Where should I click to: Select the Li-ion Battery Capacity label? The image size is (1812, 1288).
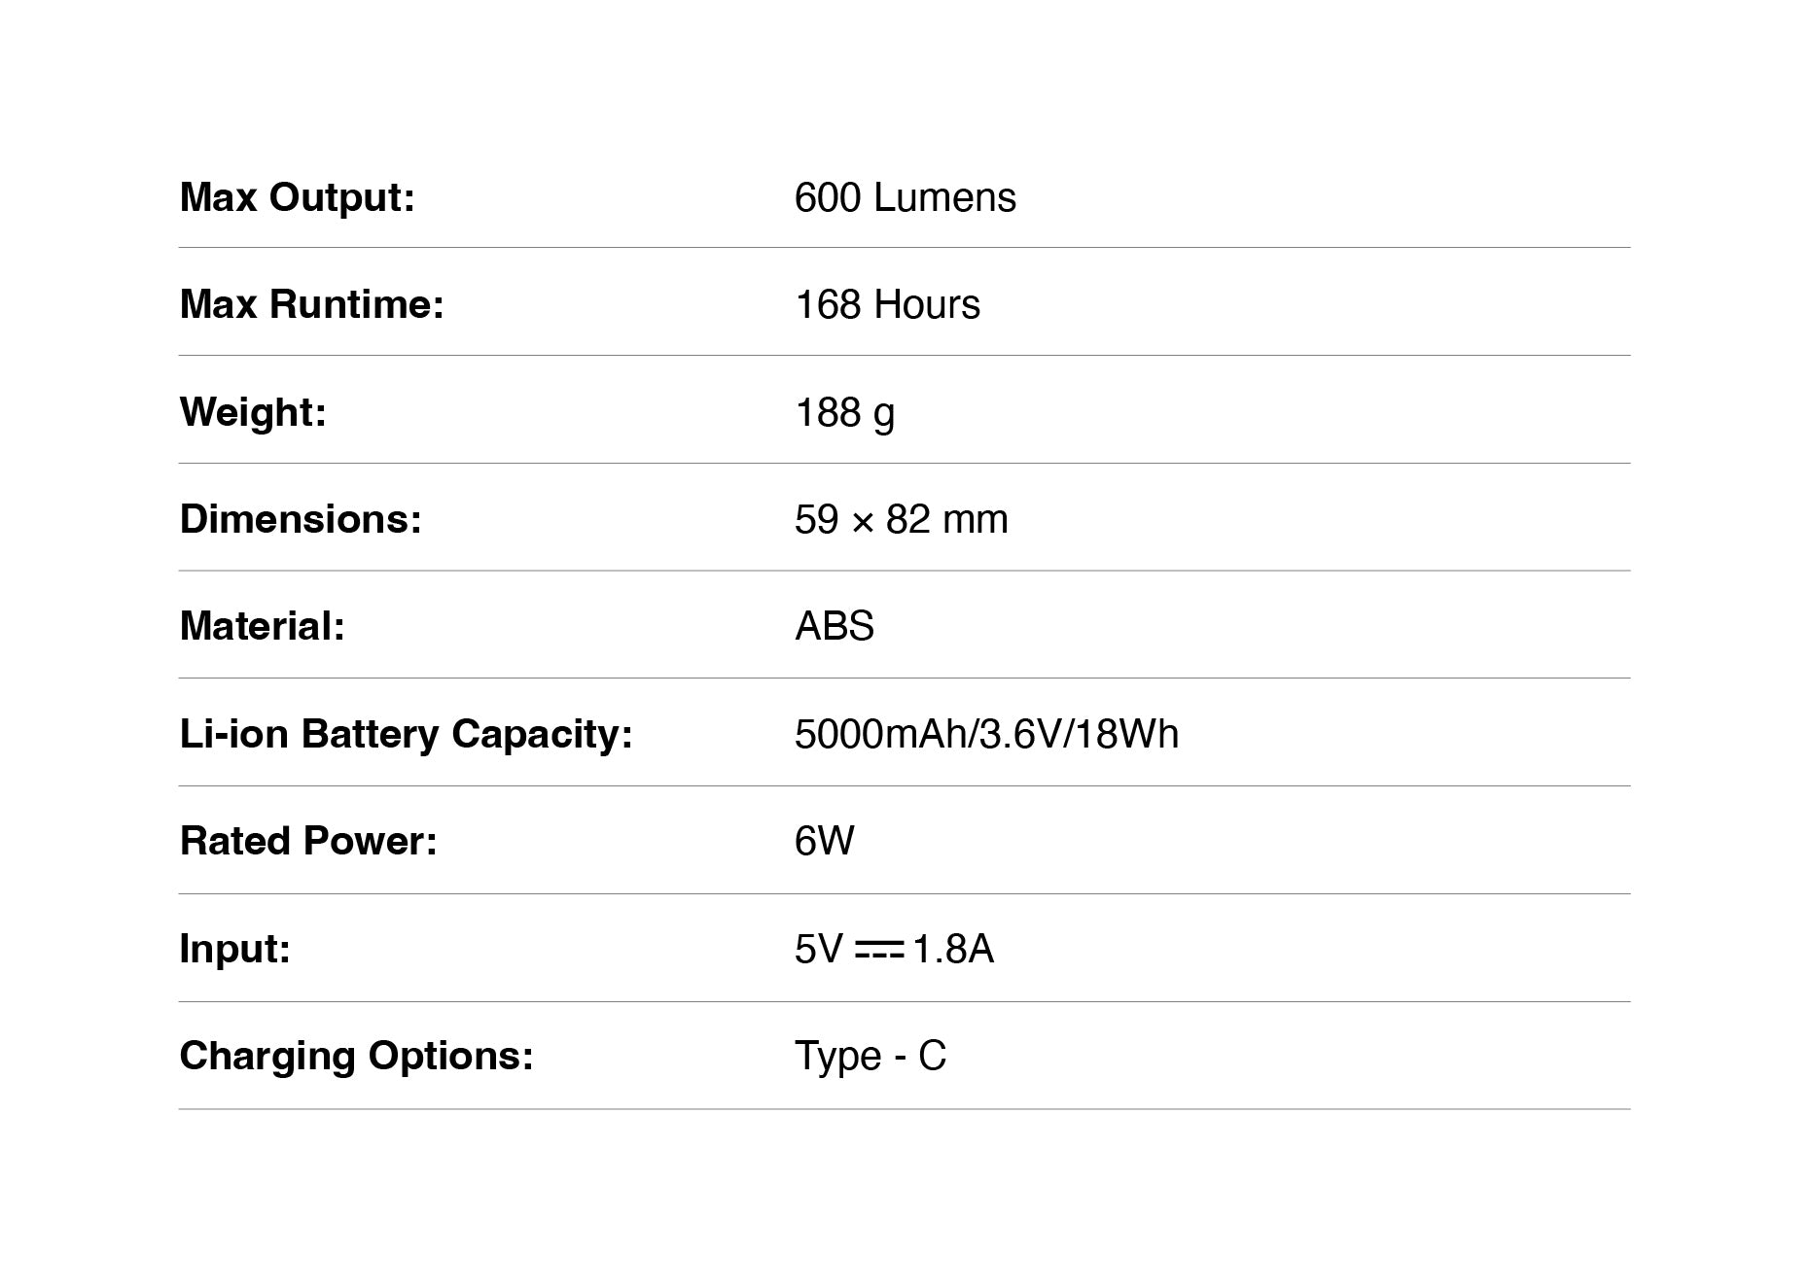(407, 734)
